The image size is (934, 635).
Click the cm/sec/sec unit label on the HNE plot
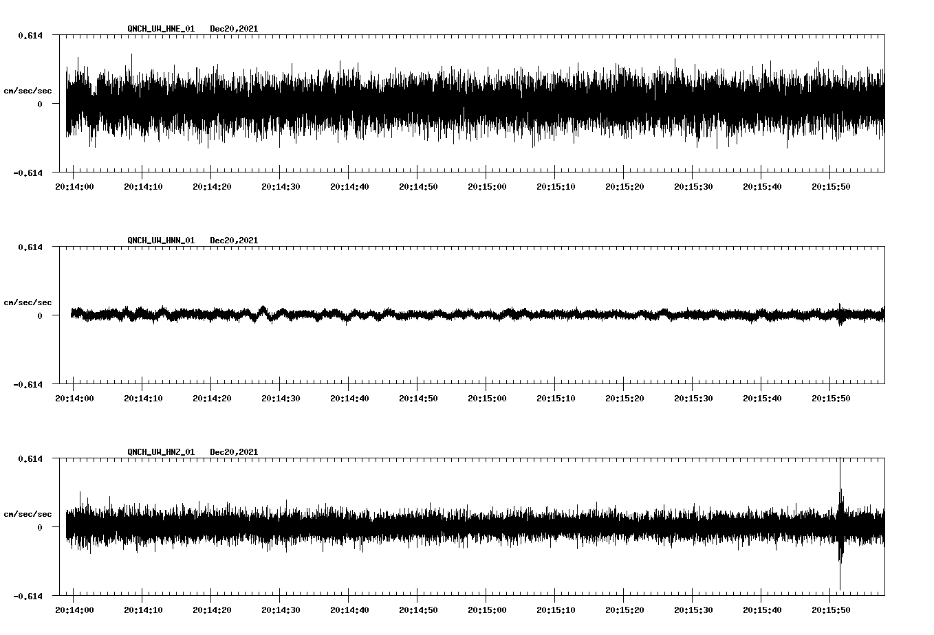point(28,91)
